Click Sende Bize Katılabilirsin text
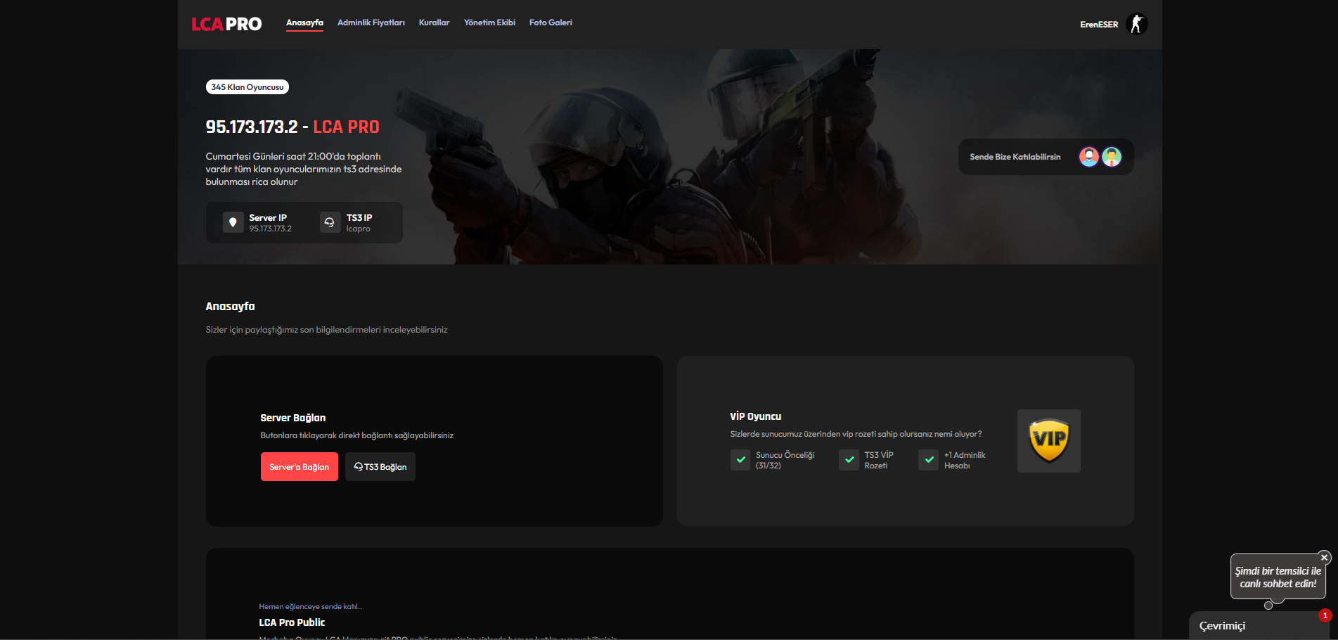 [x=1015, y=157]
